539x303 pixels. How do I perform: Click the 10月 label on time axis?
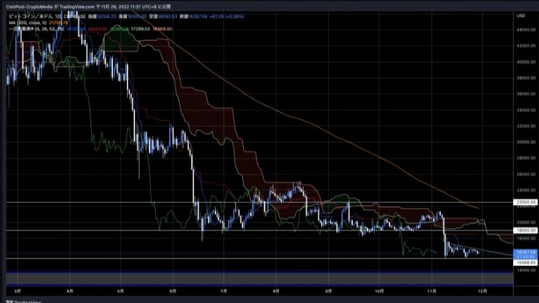point(379,291)
